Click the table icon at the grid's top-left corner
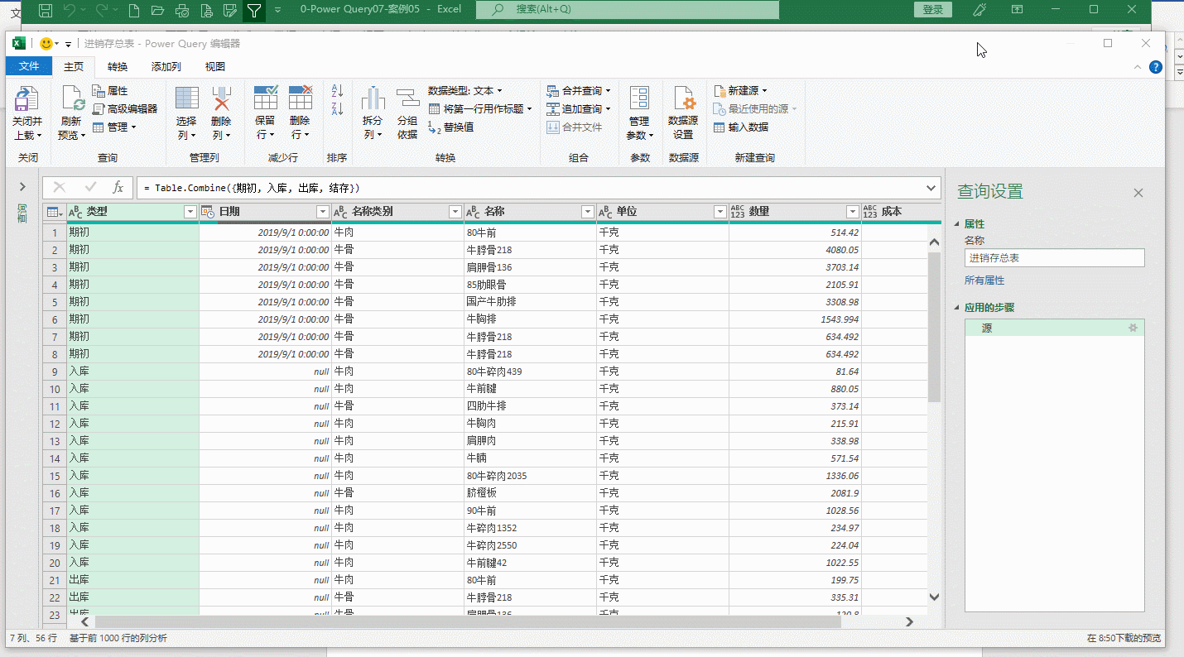This screenshot has height=657, width=1184. 55,212
